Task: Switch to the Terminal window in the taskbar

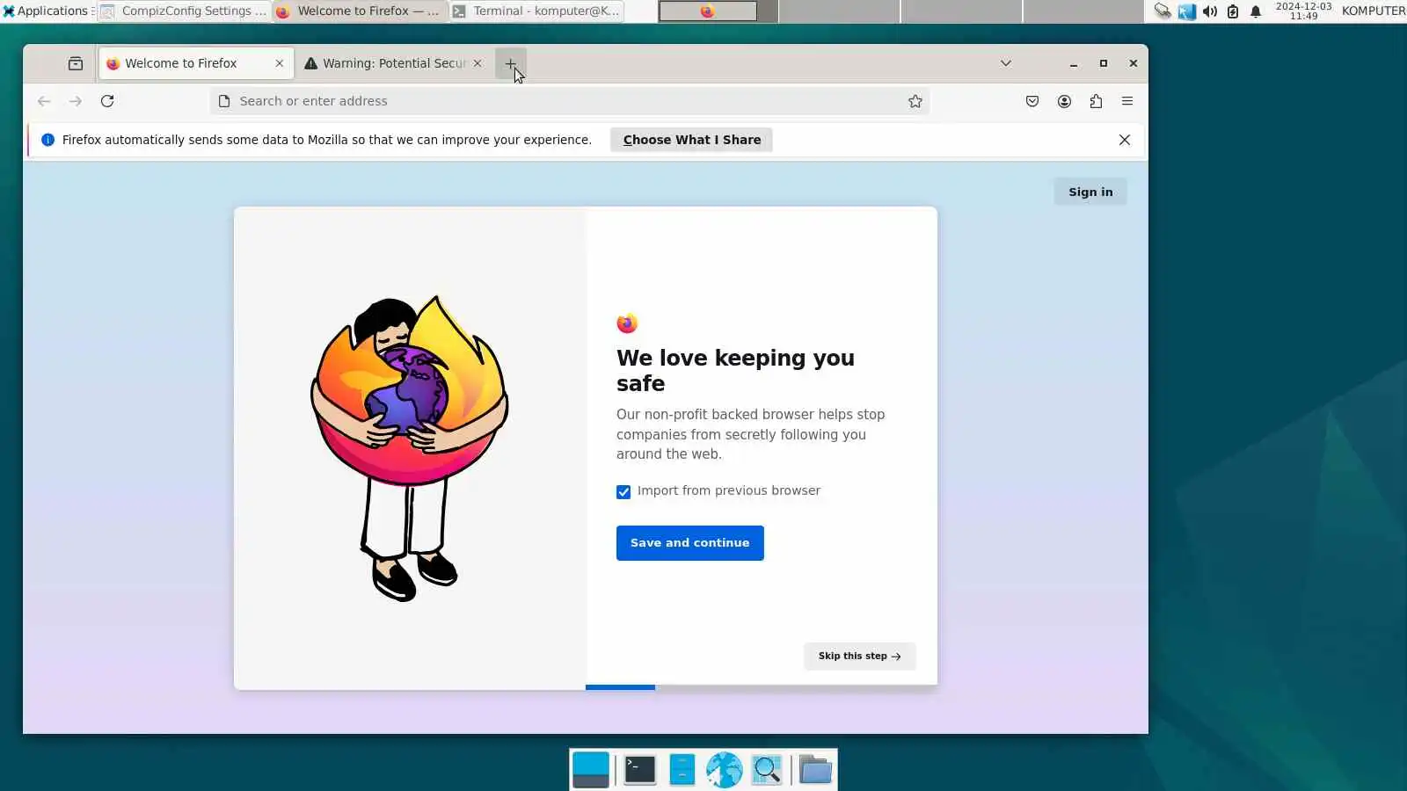Action: click(x=536, y=11)
